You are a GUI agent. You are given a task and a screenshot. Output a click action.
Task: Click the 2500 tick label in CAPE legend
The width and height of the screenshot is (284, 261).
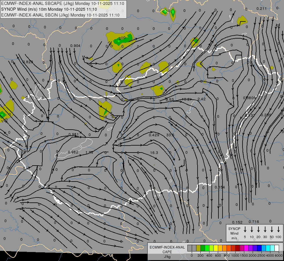tap(261, 255)
